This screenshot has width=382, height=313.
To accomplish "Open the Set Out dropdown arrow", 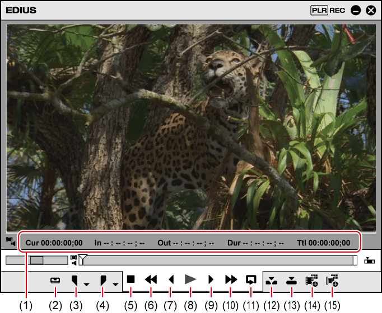I will tap(115, 284).
